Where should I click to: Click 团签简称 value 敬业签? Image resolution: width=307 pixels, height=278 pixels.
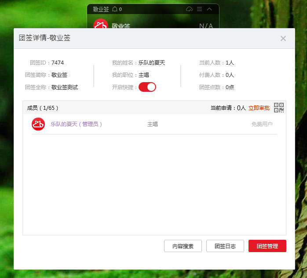click(59, 75)
